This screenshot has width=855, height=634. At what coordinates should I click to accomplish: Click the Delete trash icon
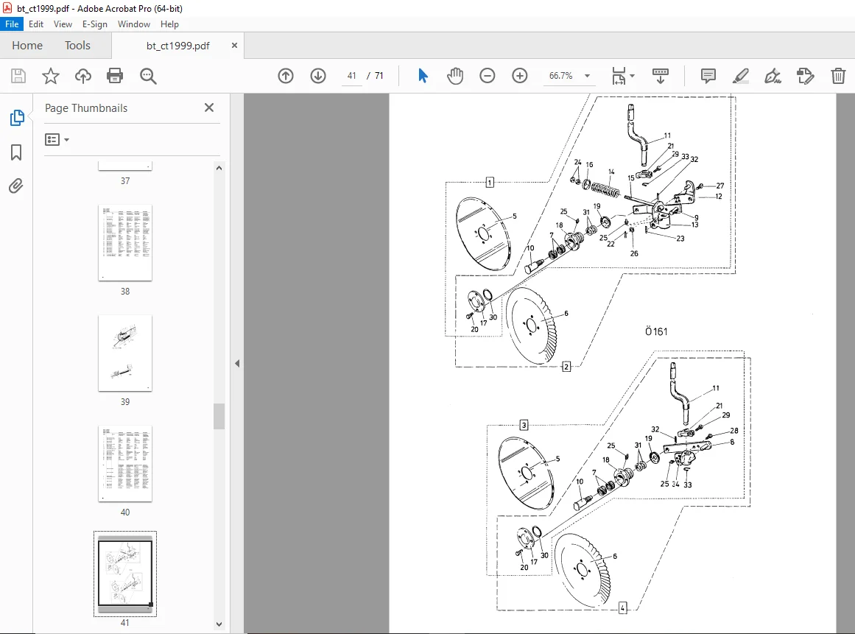pyautogui.click(x=838, y=76)
